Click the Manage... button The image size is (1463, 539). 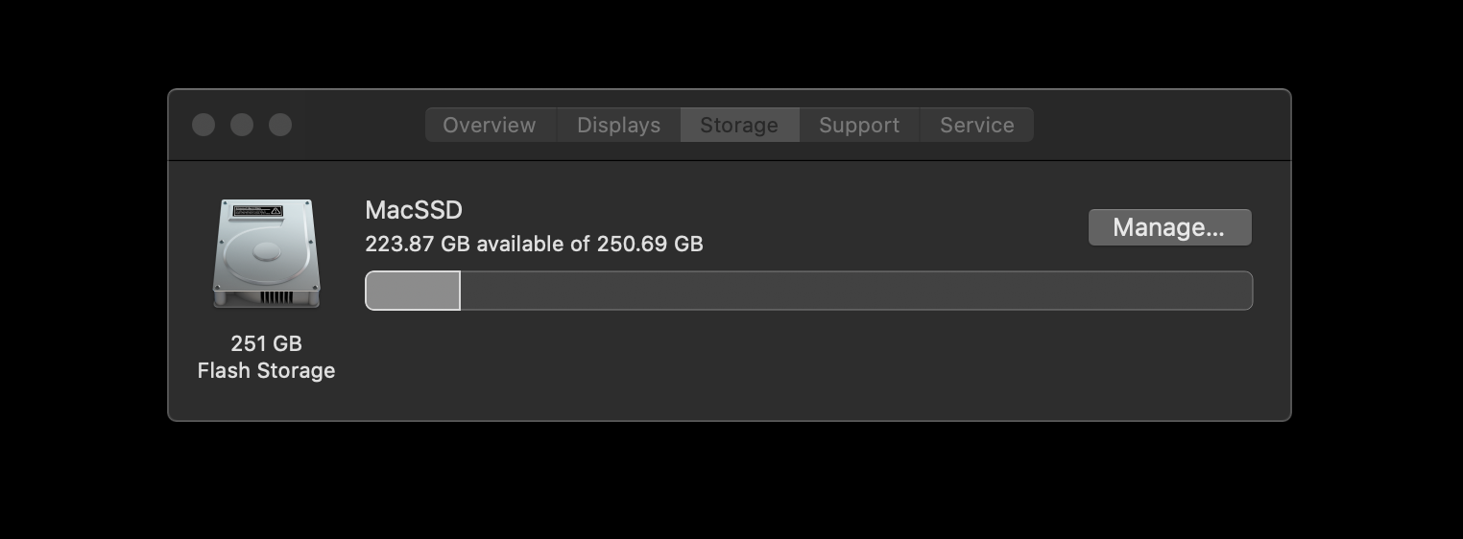click(1168, 227)
